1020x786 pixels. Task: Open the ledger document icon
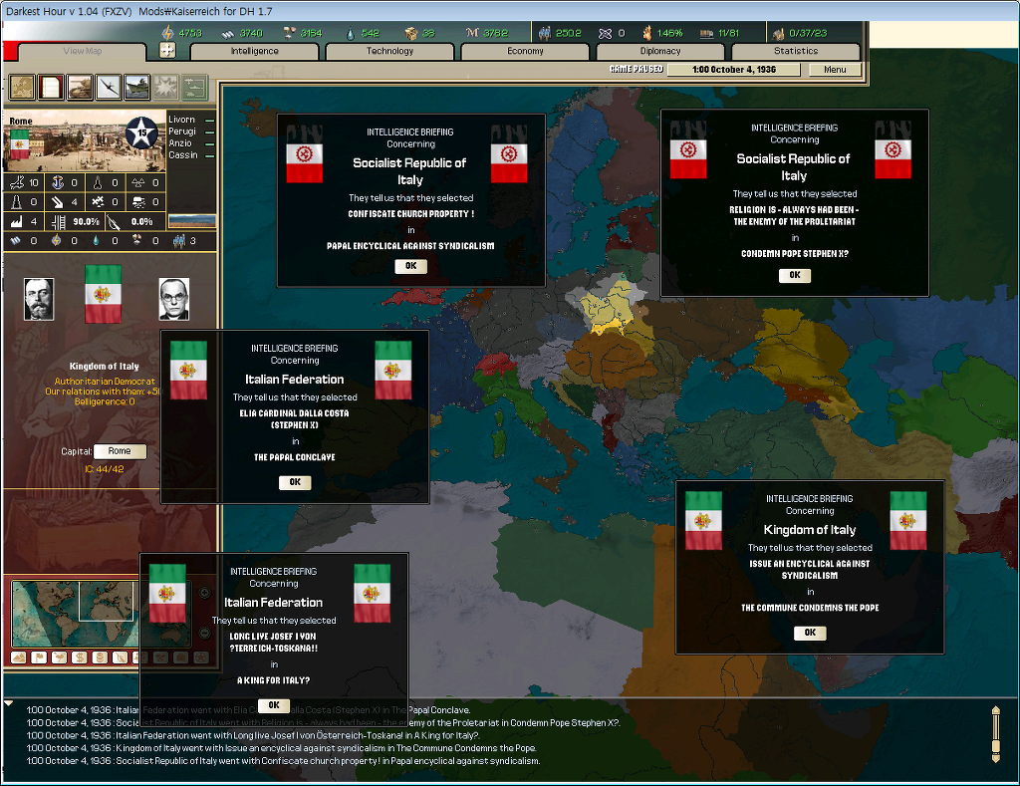51,88
